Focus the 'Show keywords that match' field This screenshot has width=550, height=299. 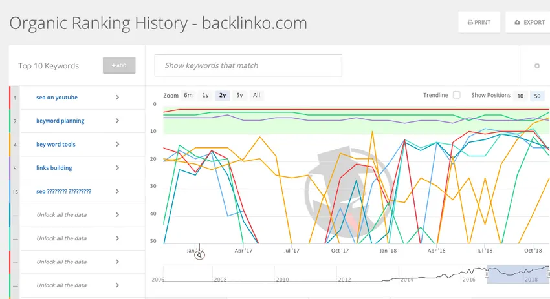point(248,65)
